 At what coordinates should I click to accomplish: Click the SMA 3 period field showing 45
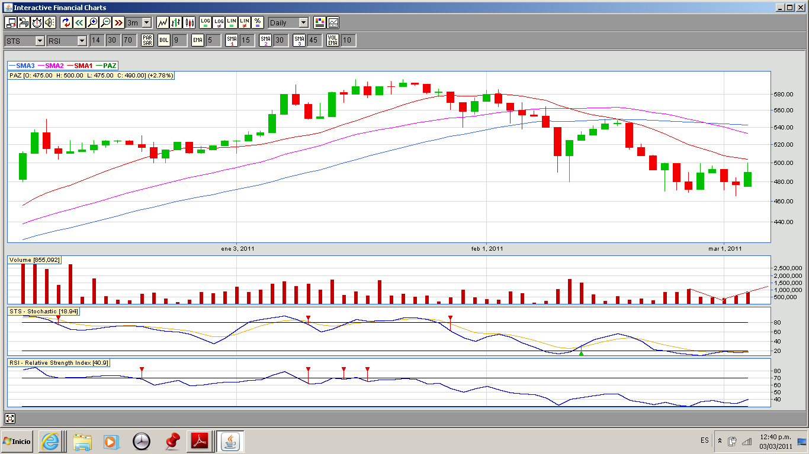coord(313,40)
